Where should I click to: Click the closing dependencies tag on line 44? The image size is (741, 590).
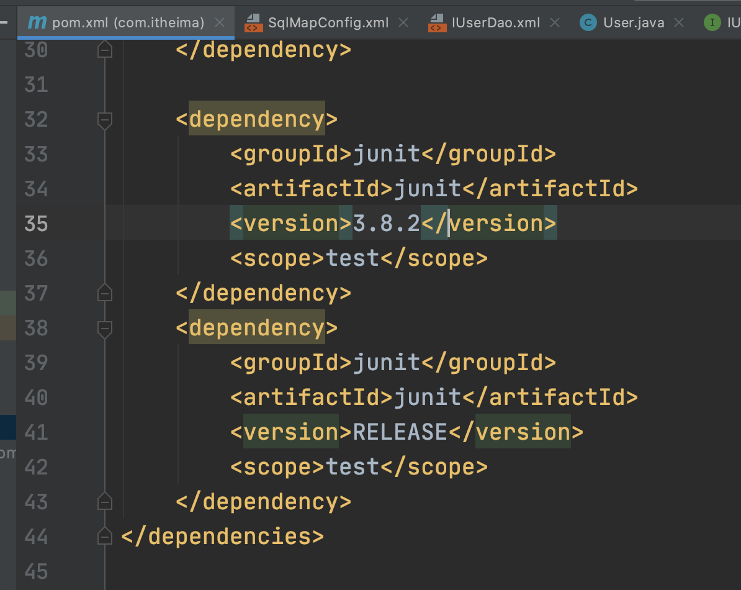pyautogui.click(x=223, y=536)
